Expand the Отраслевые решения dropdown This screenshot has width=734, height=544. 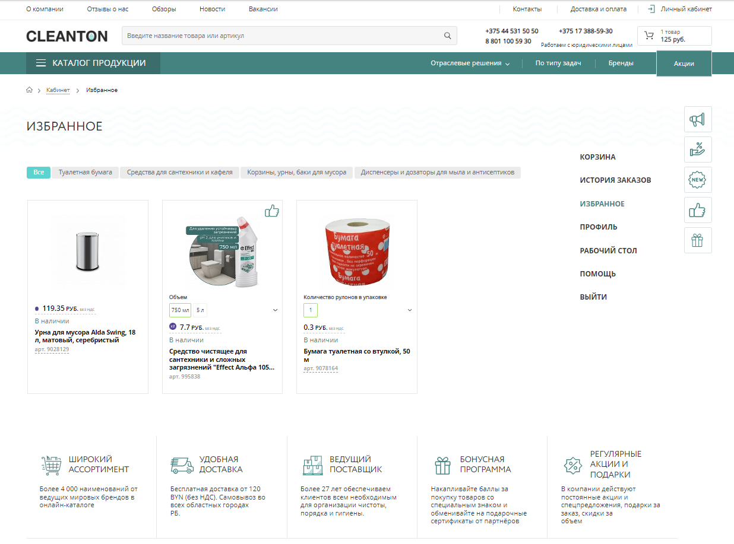470,63
